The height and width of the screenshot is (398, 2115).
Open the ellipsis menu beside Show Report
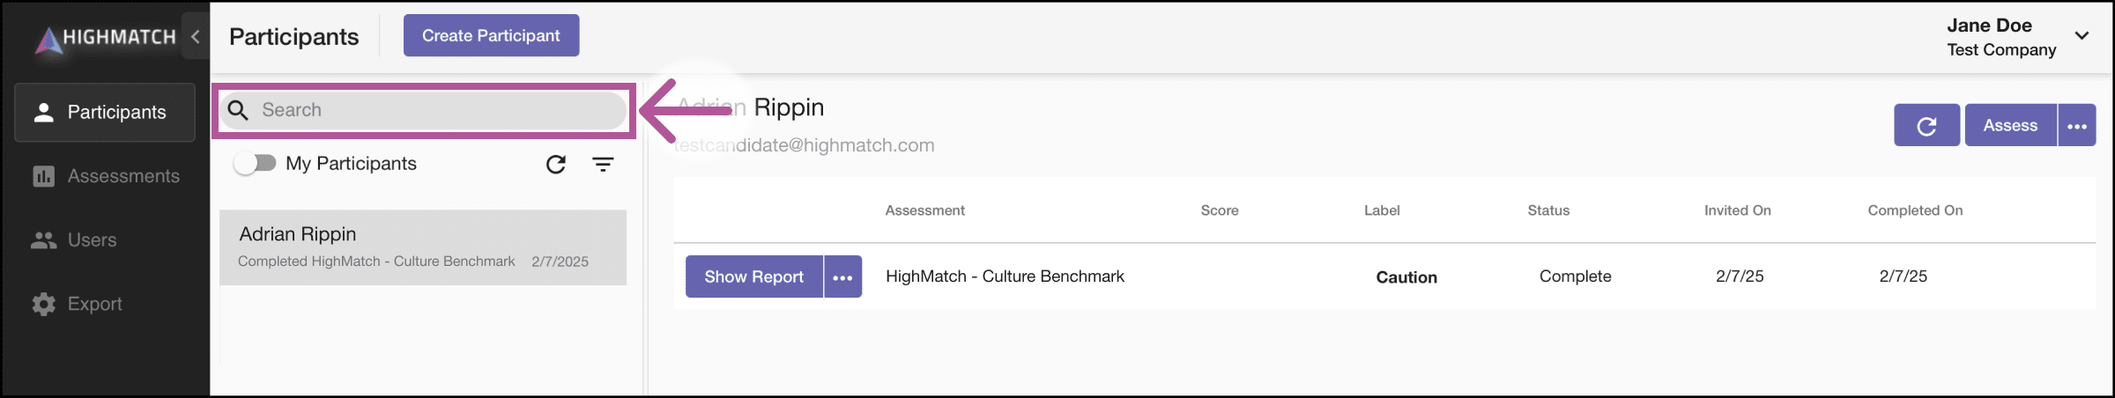pyautogui.click(x=843, y=276)
